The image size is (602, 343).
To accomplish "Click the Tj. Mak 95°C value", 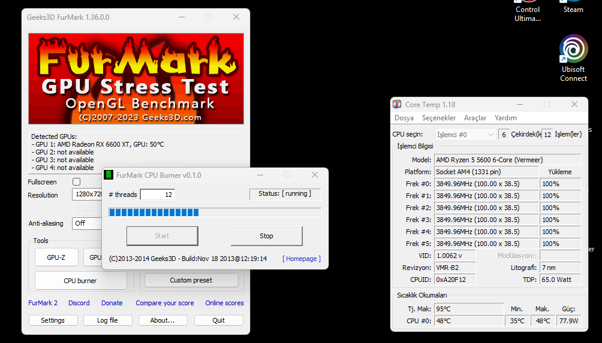I will point(469,308).
